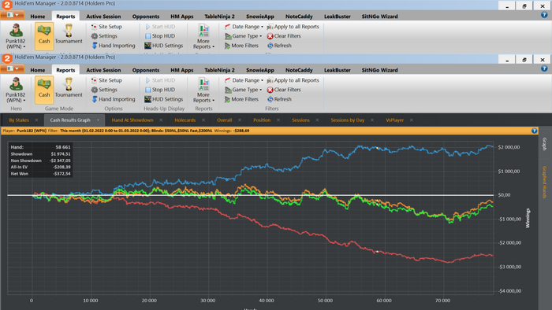Close the Cash Results Graph tab
This screenshot has height=310, width=552.
click(x=99, y=120)
